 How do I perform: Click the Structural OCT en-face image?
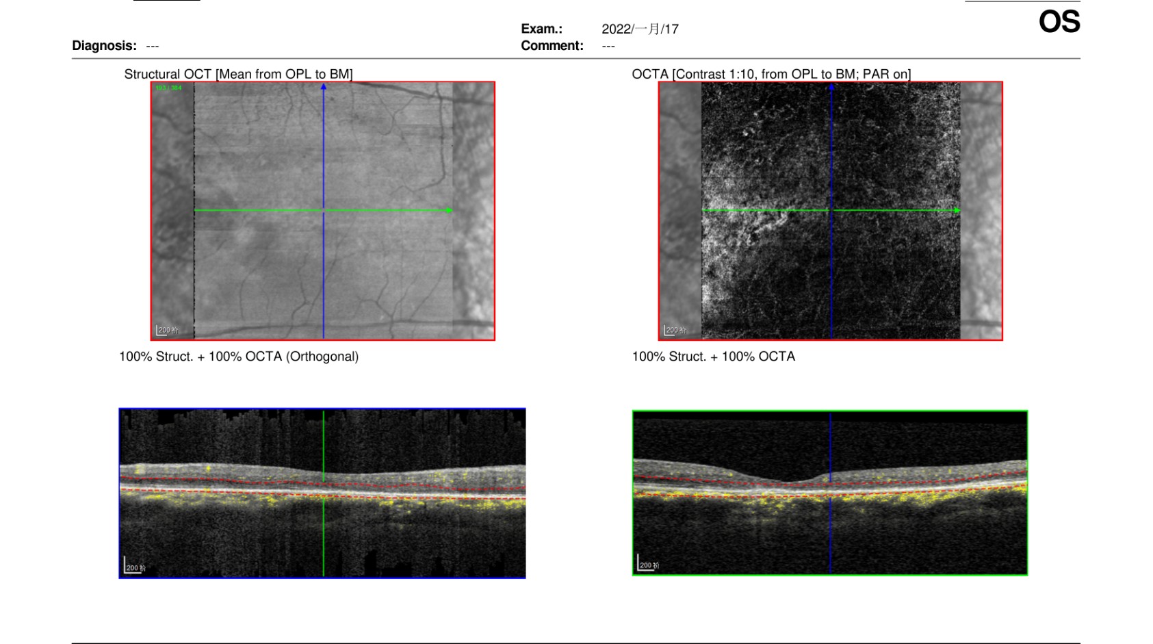click(323, 211)
